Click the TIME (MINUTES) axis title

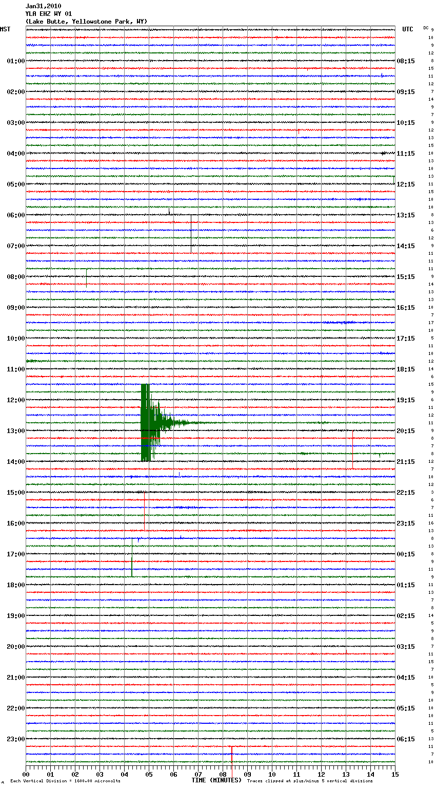click(216, 780)
